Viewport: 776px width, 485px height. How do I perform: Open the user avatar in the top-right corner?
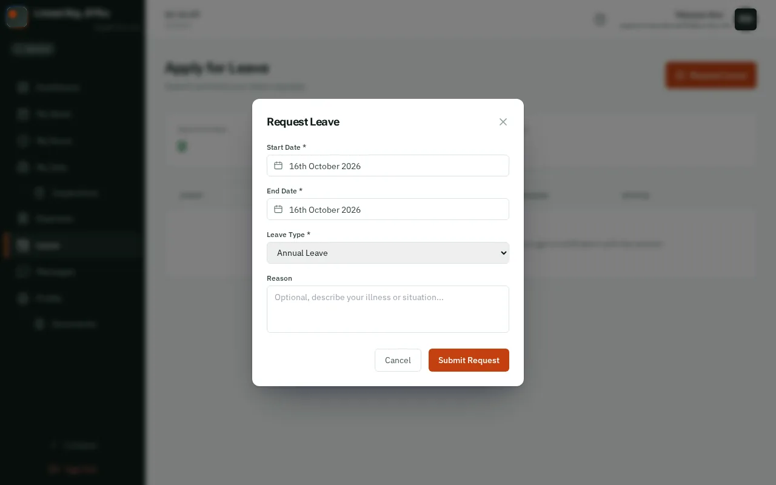[x=746, y=19]
